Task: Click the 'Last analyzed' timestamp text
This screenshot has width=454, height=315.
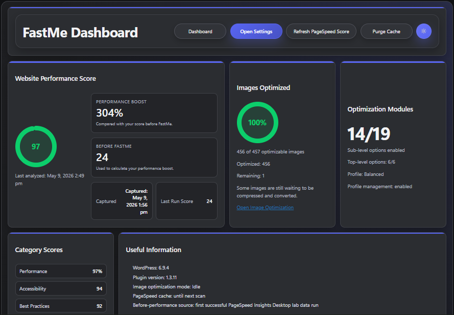Action: 50,179
